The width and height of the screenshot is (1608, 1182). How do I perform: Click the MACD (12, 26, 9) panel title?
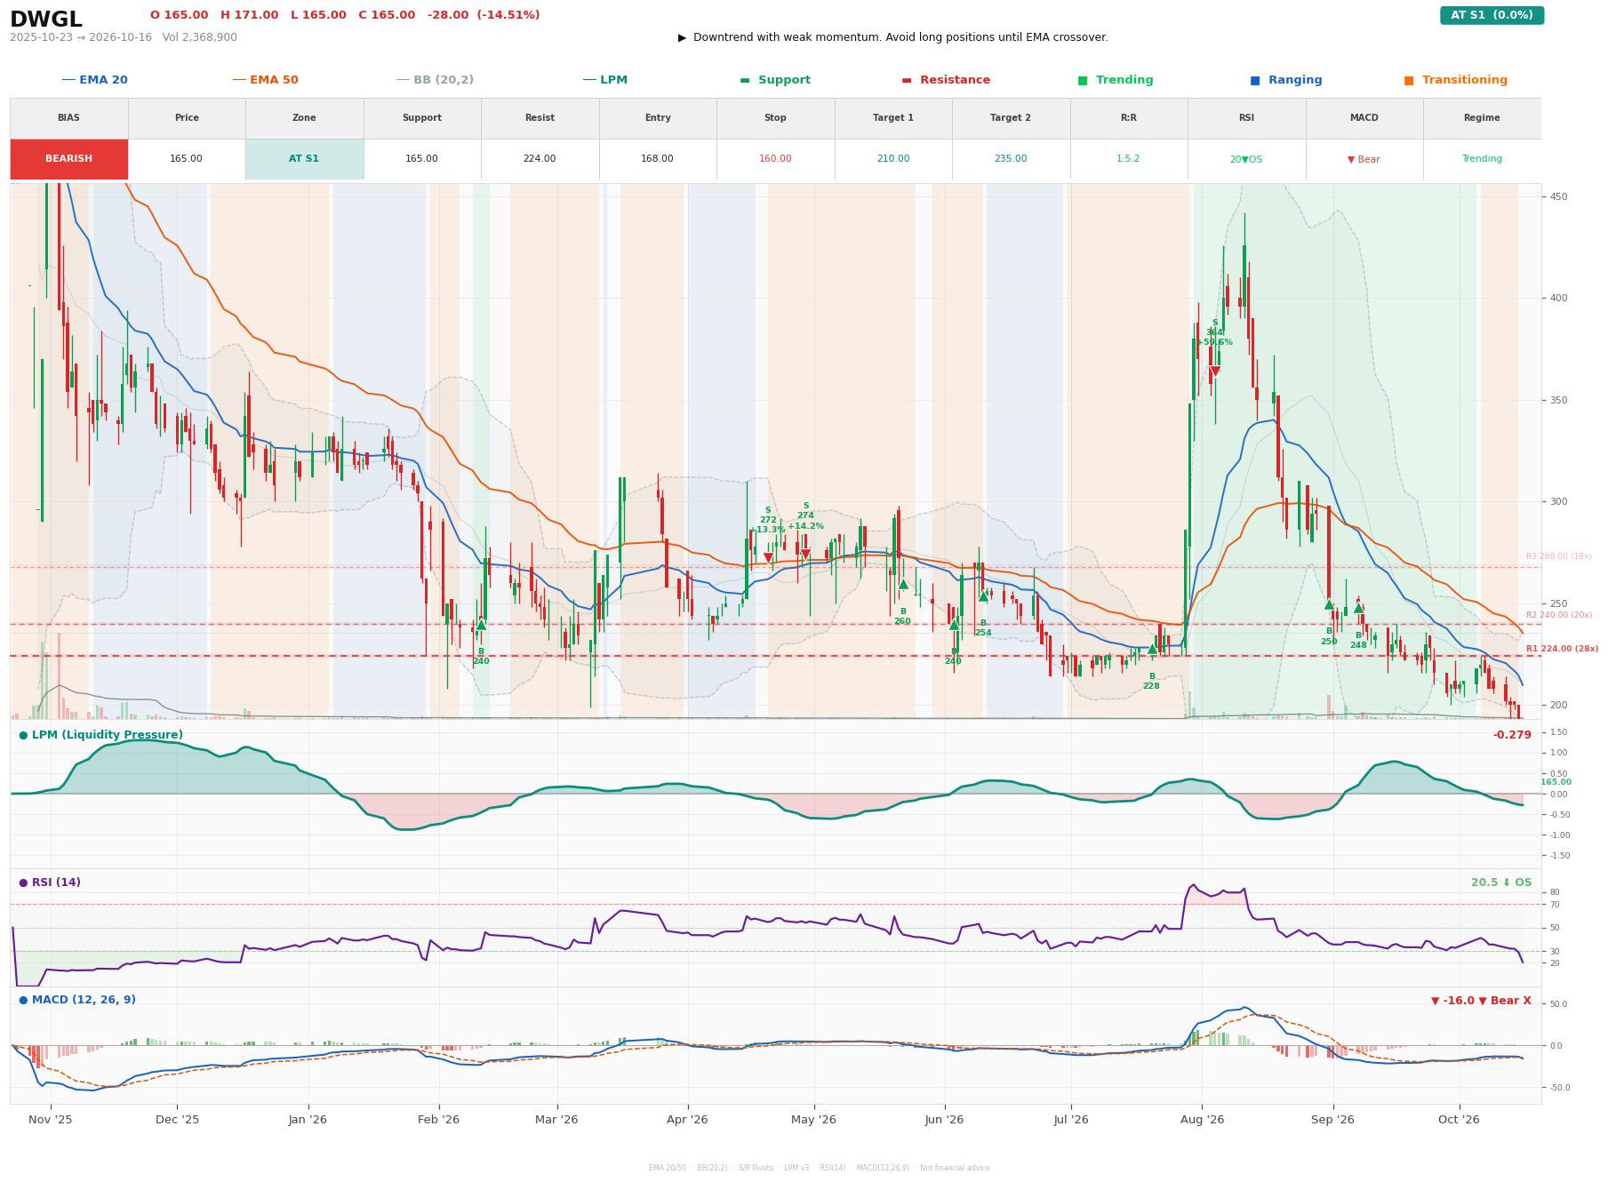[x=77, y=1000]
